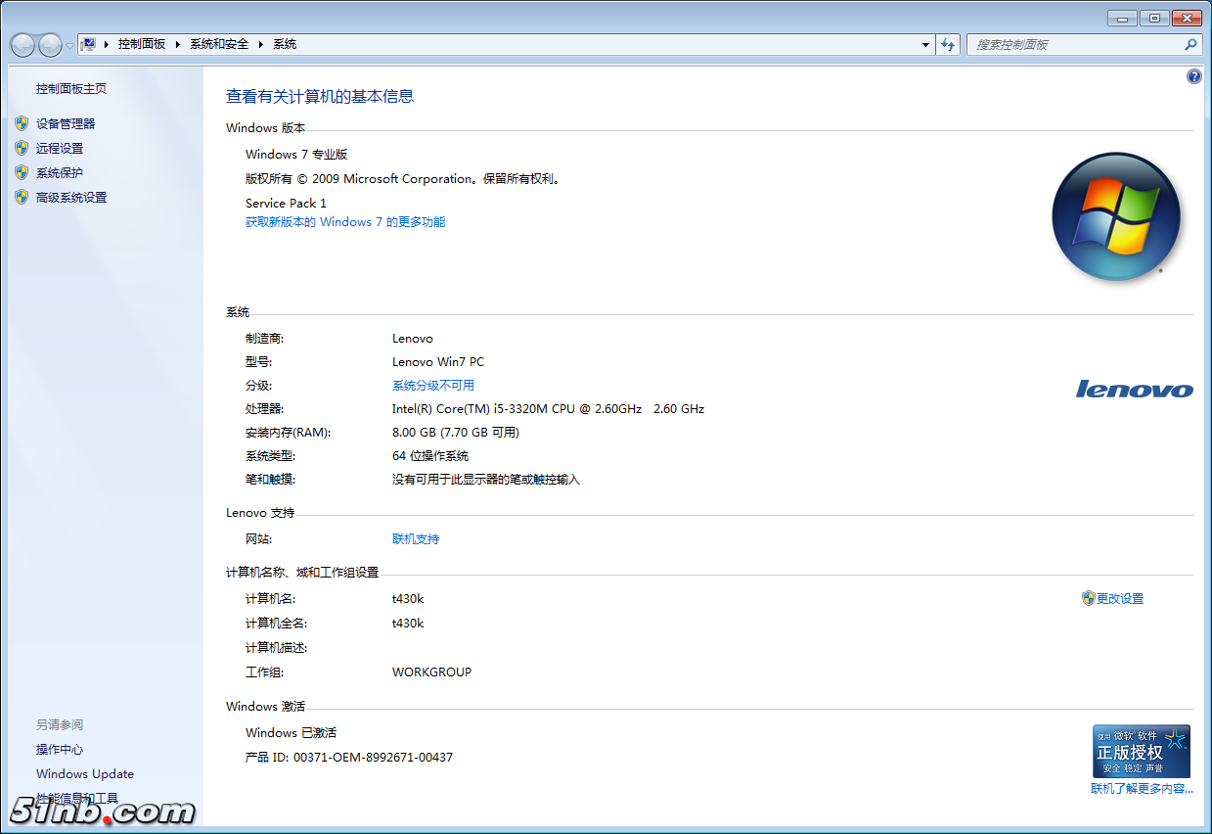The height and width of the screenshot is (834, 1212).
Task: Open 高级系统设置 from the sidebar
Action: (x=71, y=198)
